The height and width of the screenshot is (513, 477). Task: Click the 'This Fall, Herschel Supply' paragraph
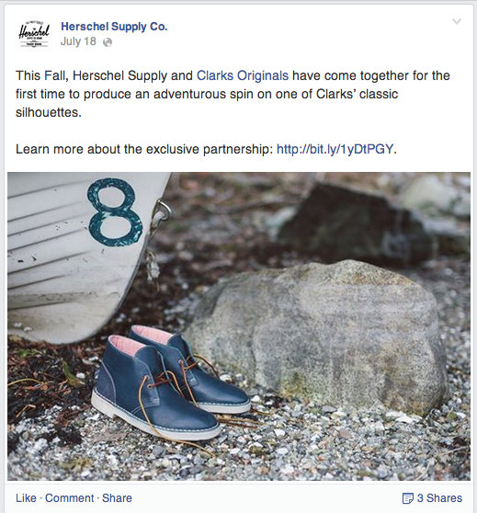(x=233, y=94)
